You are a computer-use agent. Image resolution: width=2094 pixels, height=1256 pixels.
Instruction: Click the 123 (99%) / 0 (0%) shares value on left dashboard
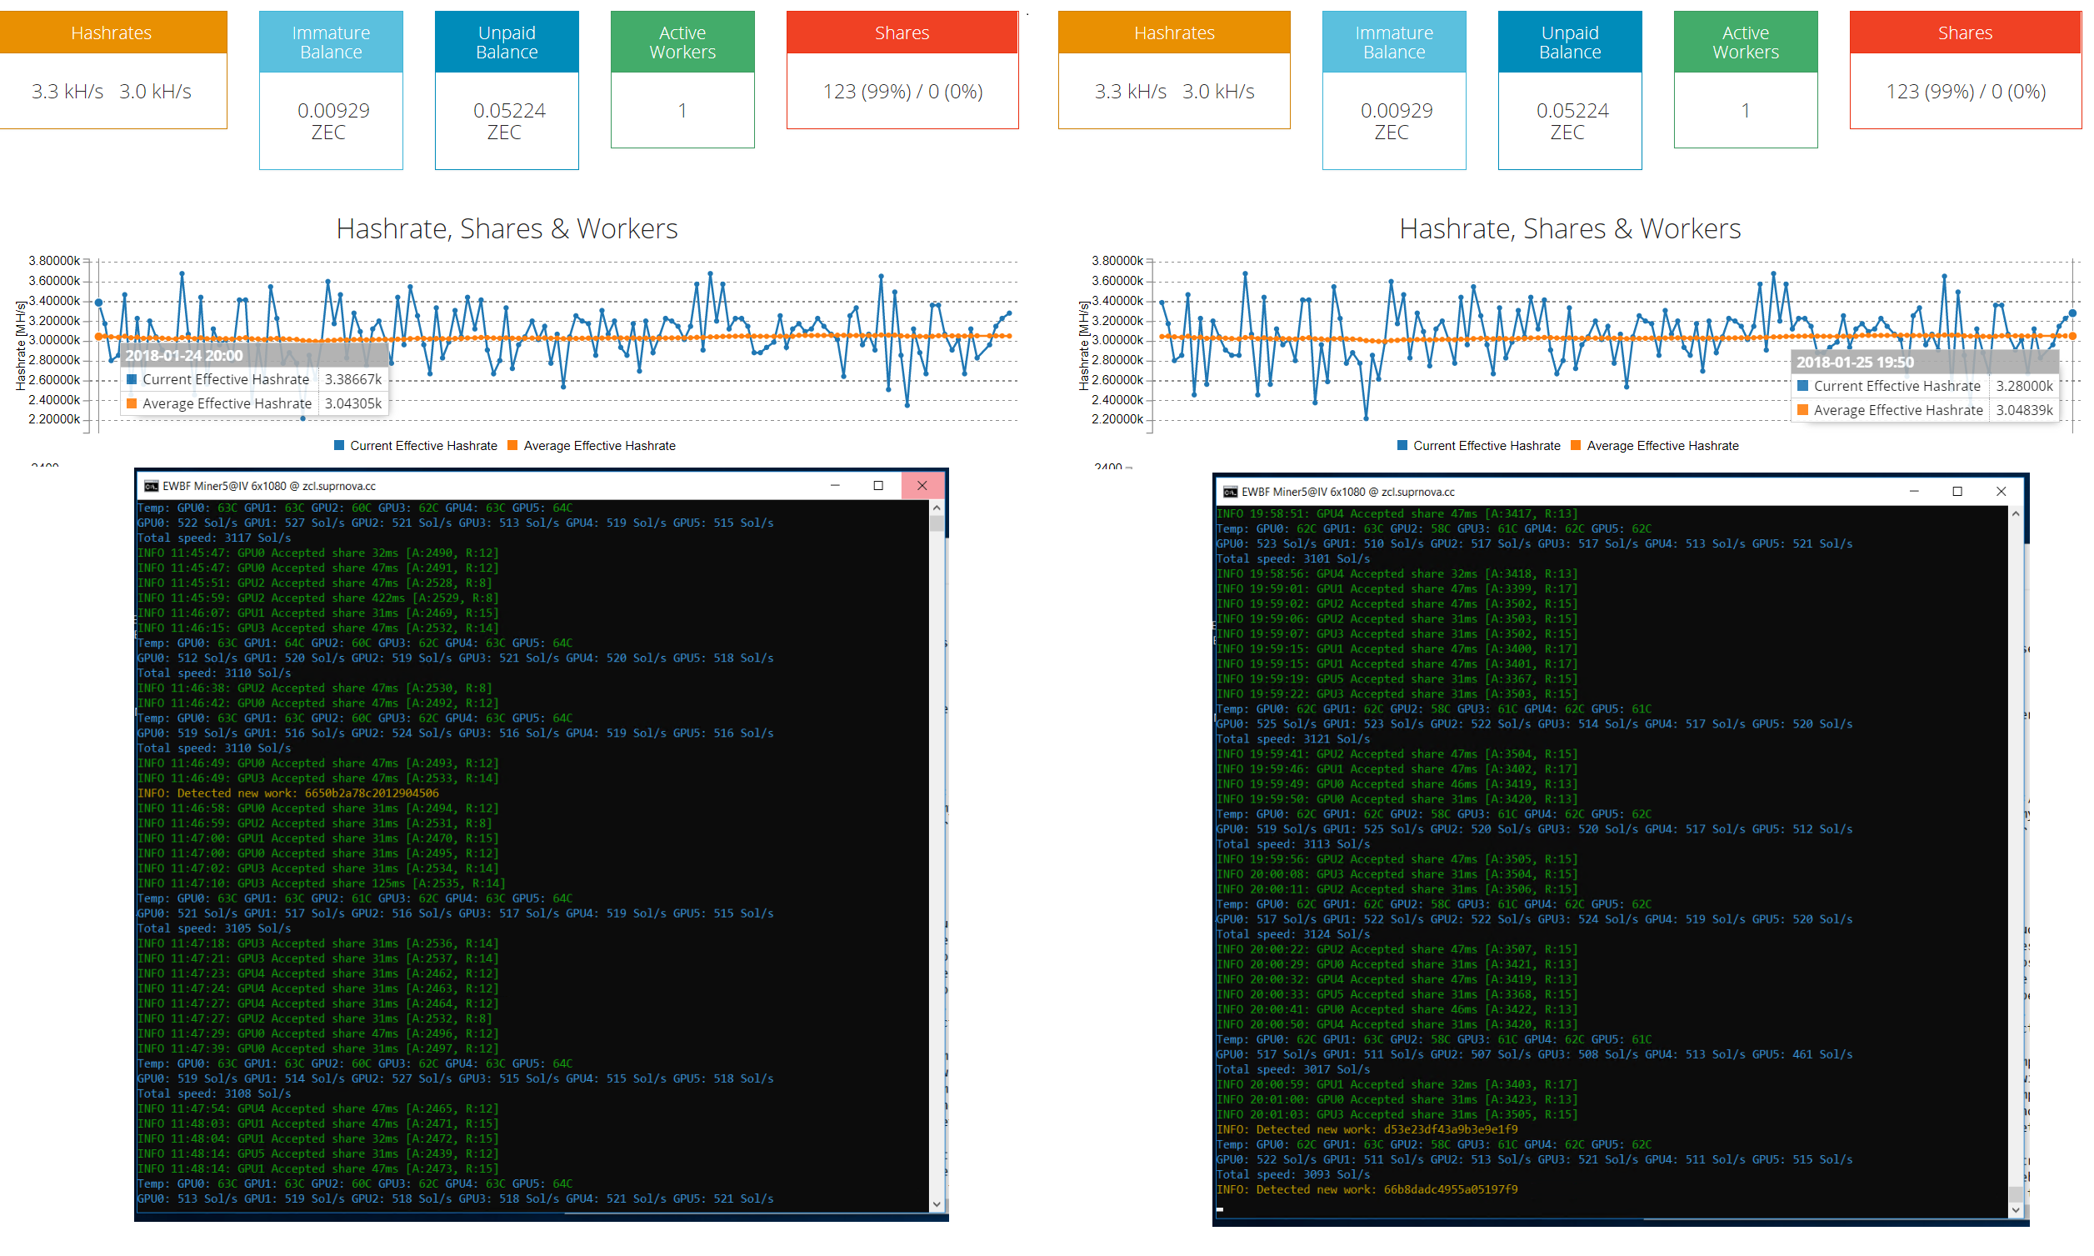coord(902,92)
